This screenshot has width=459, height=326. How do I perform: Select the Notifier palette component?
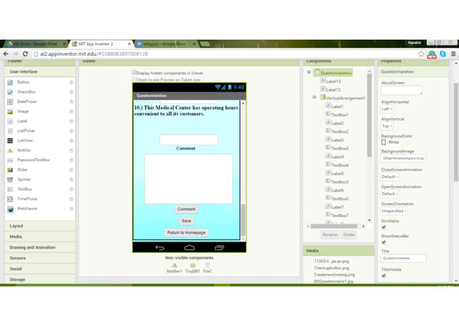tap(24, 150)
